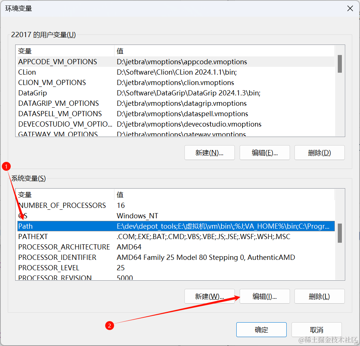This screenshot has height=346, width=360.
Task: Select the Windows_NT value row
Action: click(176, 216)
